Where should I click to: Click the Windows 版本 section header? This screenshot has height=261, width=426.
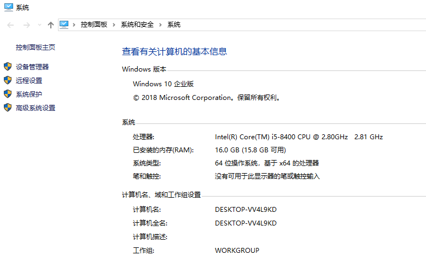(x=144, y=69)
